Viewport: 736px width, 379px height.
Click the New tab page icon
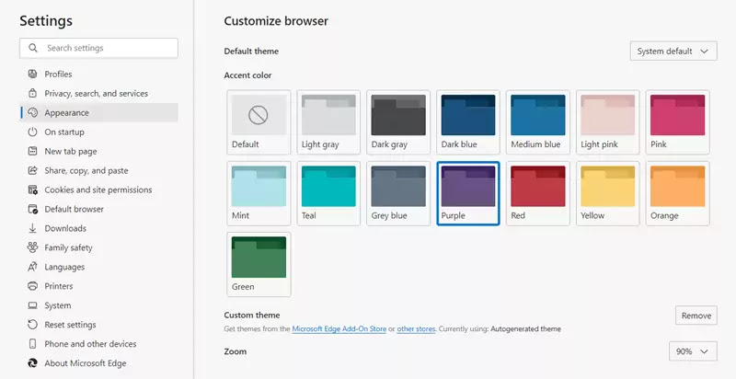pyautogui.click(x=32, y=151)
